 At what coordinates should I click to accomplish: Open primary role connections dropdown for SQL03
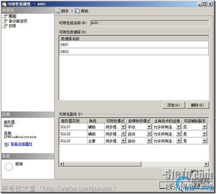179,141
